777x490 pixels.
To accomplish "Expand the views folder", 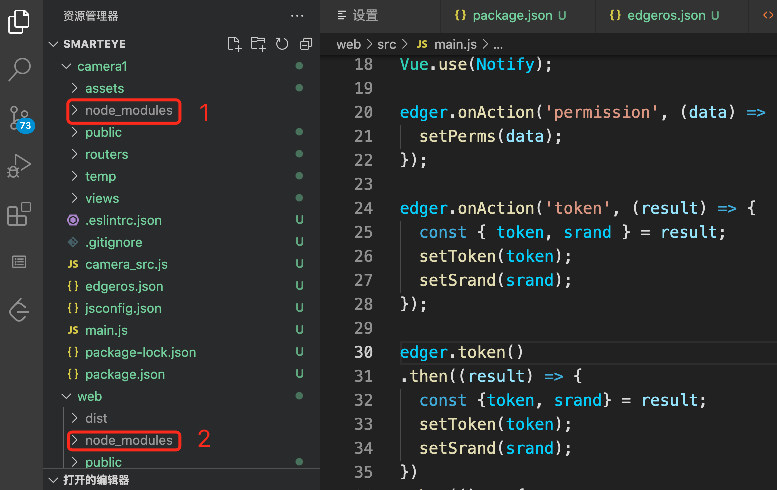I will (x=75, y=198).
